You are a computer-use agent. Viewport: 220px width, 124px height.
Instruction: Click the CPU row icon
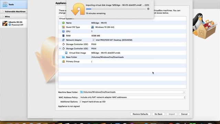tap(63, 31)
